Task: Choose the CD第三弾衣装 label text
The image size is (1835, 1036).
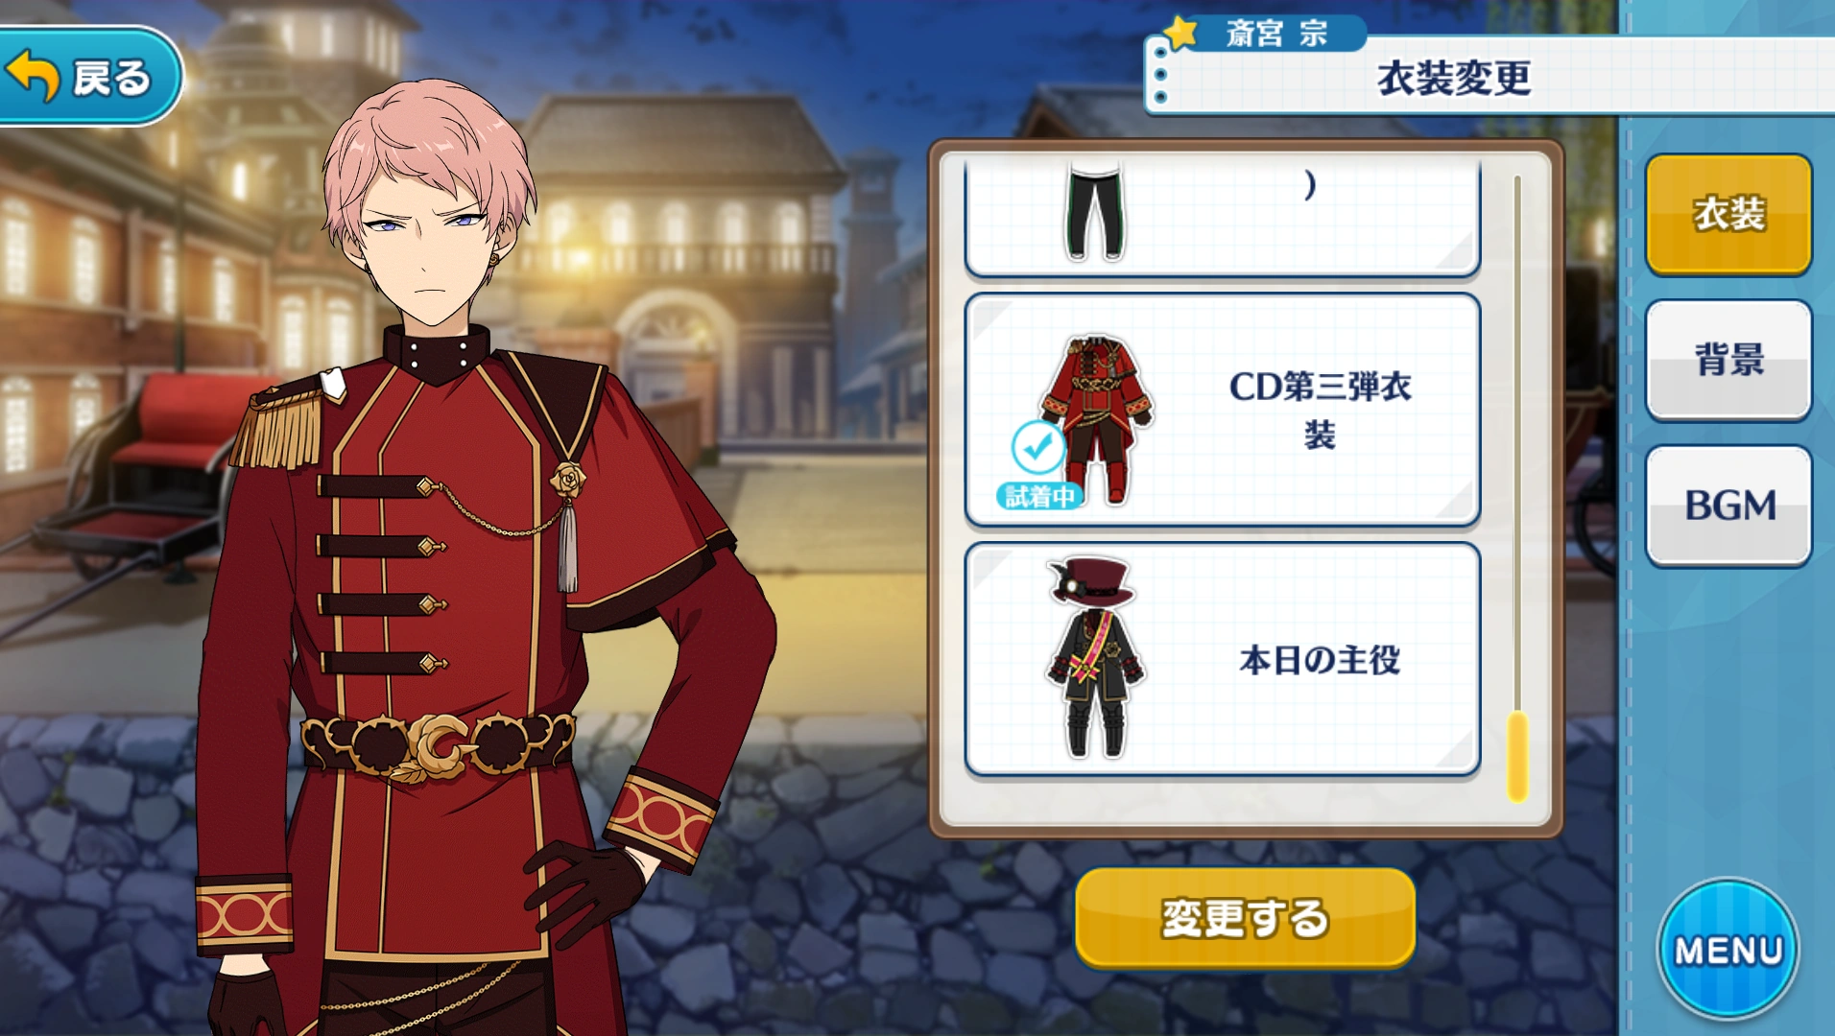Action: pyautogui.click(x=1320, y=411)
